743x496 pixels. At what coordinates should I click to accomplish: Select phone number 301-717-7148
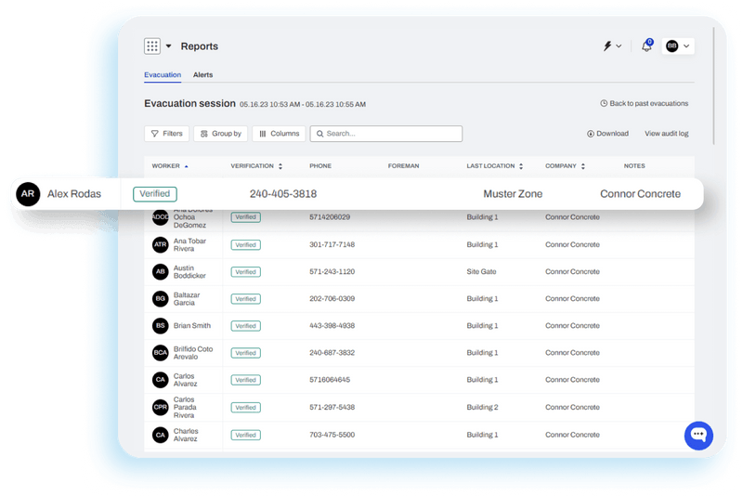(x=332, y=244)
